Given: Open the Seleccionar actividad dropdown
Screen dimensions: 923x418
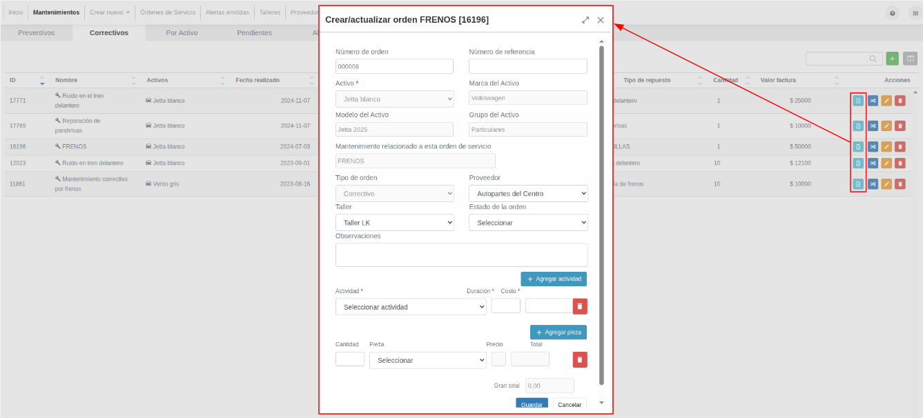Looking at the screenshot, I should pos(411,307).
